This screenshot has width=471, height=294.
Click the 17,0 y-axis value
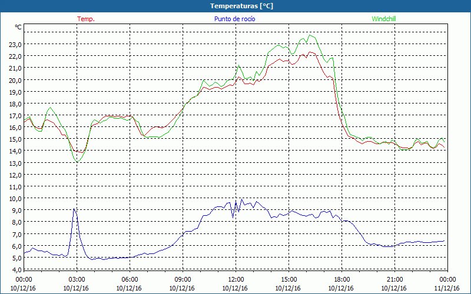point(16,116)
